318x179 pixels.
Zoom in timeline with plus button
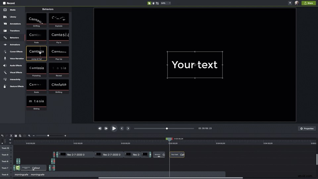(x=65, y=136)
